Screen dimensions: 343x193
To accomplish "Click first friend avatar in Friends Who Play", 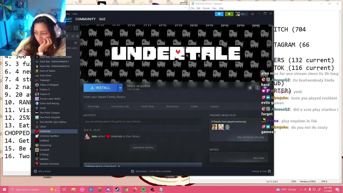I will (214, 127).
